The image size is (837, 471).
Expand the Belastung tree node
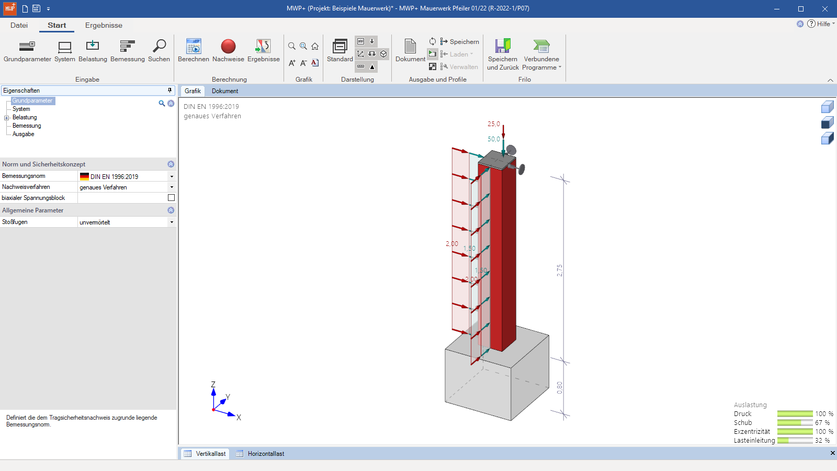[7, 118]
